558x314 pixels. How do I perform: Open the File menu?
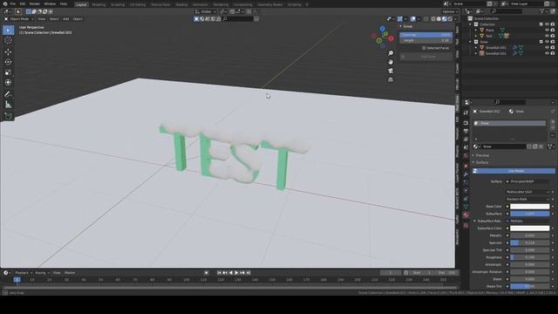tap(13, 3)
